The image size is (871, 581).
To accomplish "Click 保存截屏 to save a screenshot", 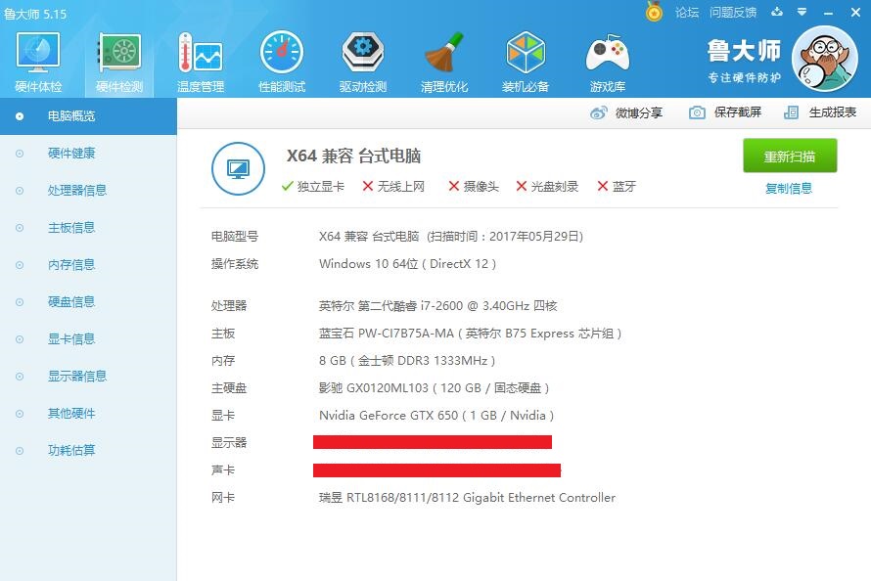I will tap(725, 112).
